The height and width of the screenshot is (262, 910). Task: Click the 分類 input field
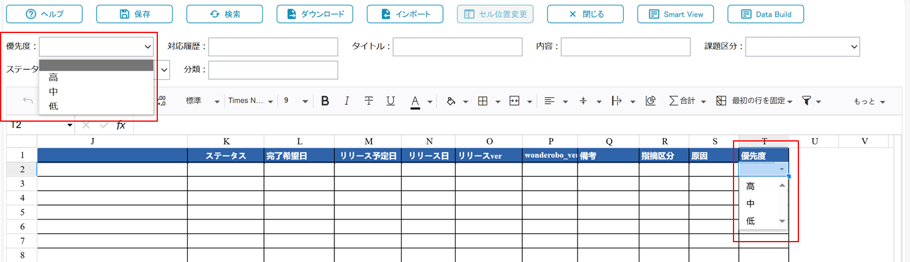click(273, 70)
